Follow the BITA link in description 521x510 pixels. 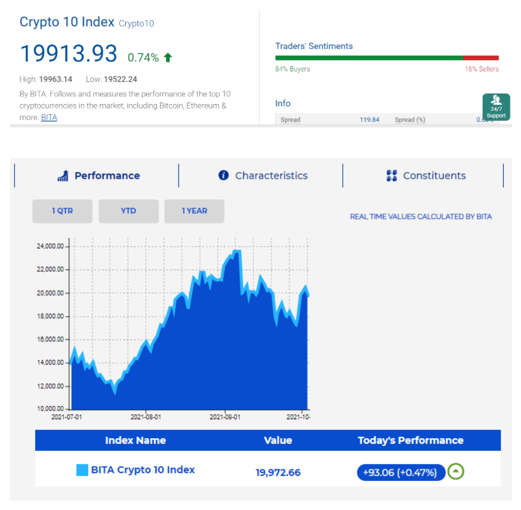pos(49,117)
